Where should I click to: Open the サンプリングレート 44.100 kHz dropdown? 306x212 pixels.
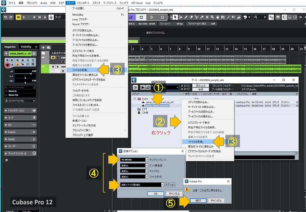[x=134, y=160]
